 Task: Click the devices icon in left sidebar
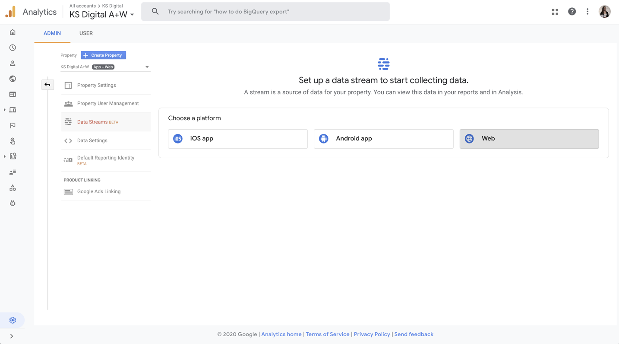(x=13, y=110)
